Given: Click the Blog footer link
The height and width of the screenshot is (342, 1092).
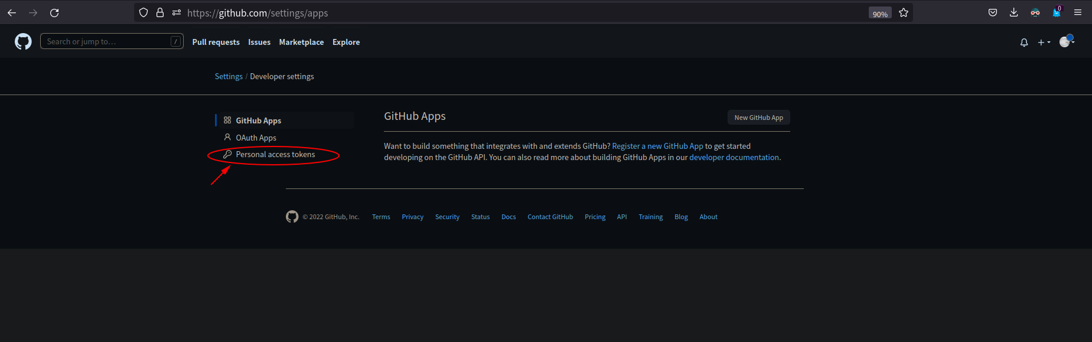Looking at the screenshot, I should 681,217.
